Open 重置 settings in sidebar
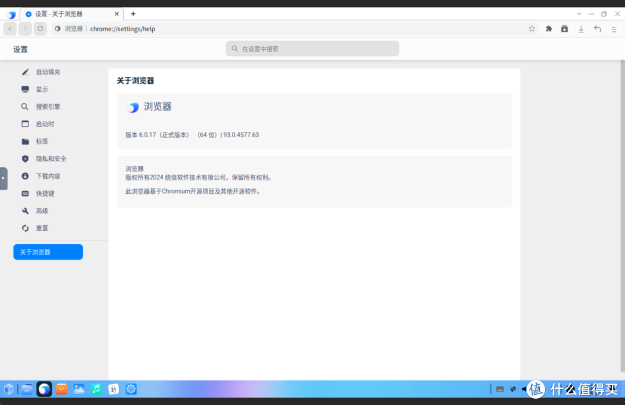Screen dimensions: 625x405 tap(42, 228)
